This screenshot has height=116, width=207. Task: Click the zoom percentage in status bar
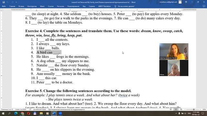[204, 110]
